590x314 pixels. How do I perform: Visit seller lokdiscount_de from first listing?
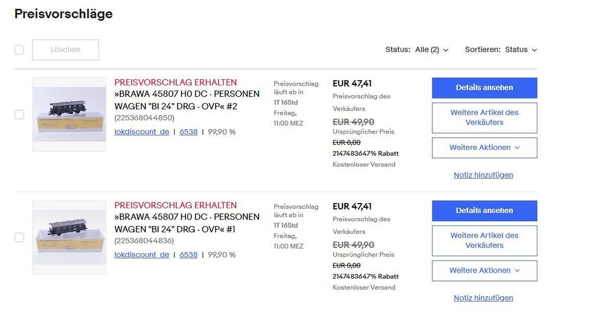[142, 132]
